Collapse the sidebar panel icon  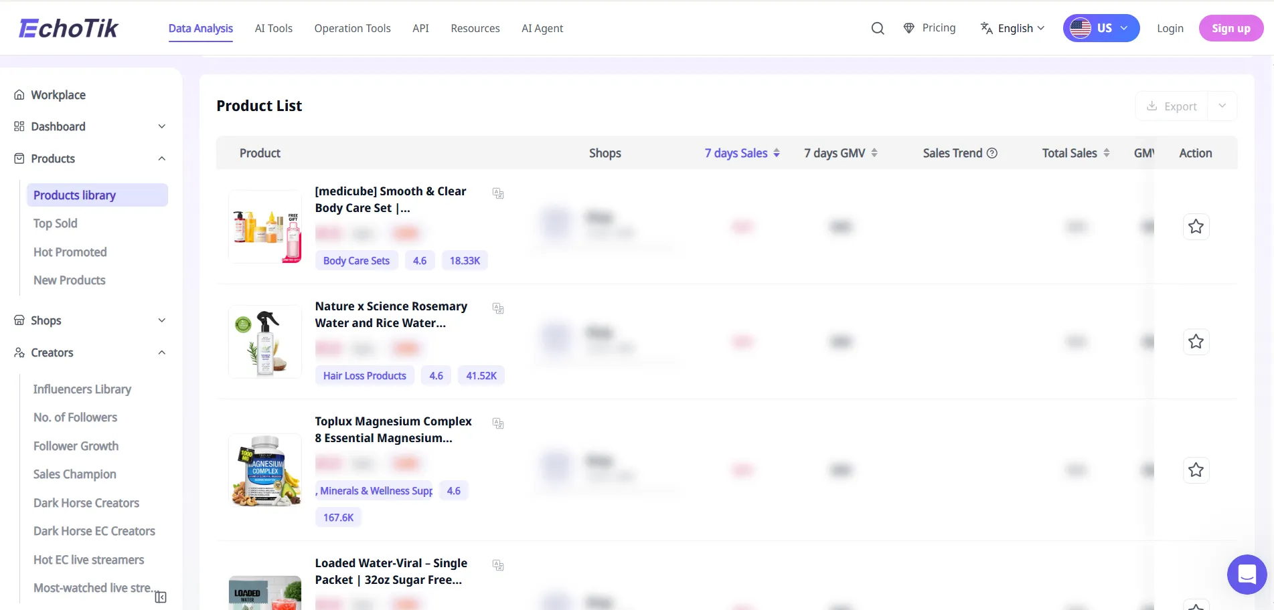tap(161, 597)
